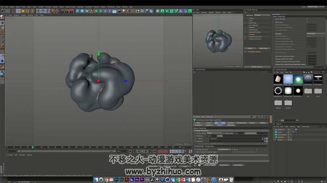The width and height of the screenshot is (327, 183).
Task: Click the Effect... button
Action: (250, 48)
